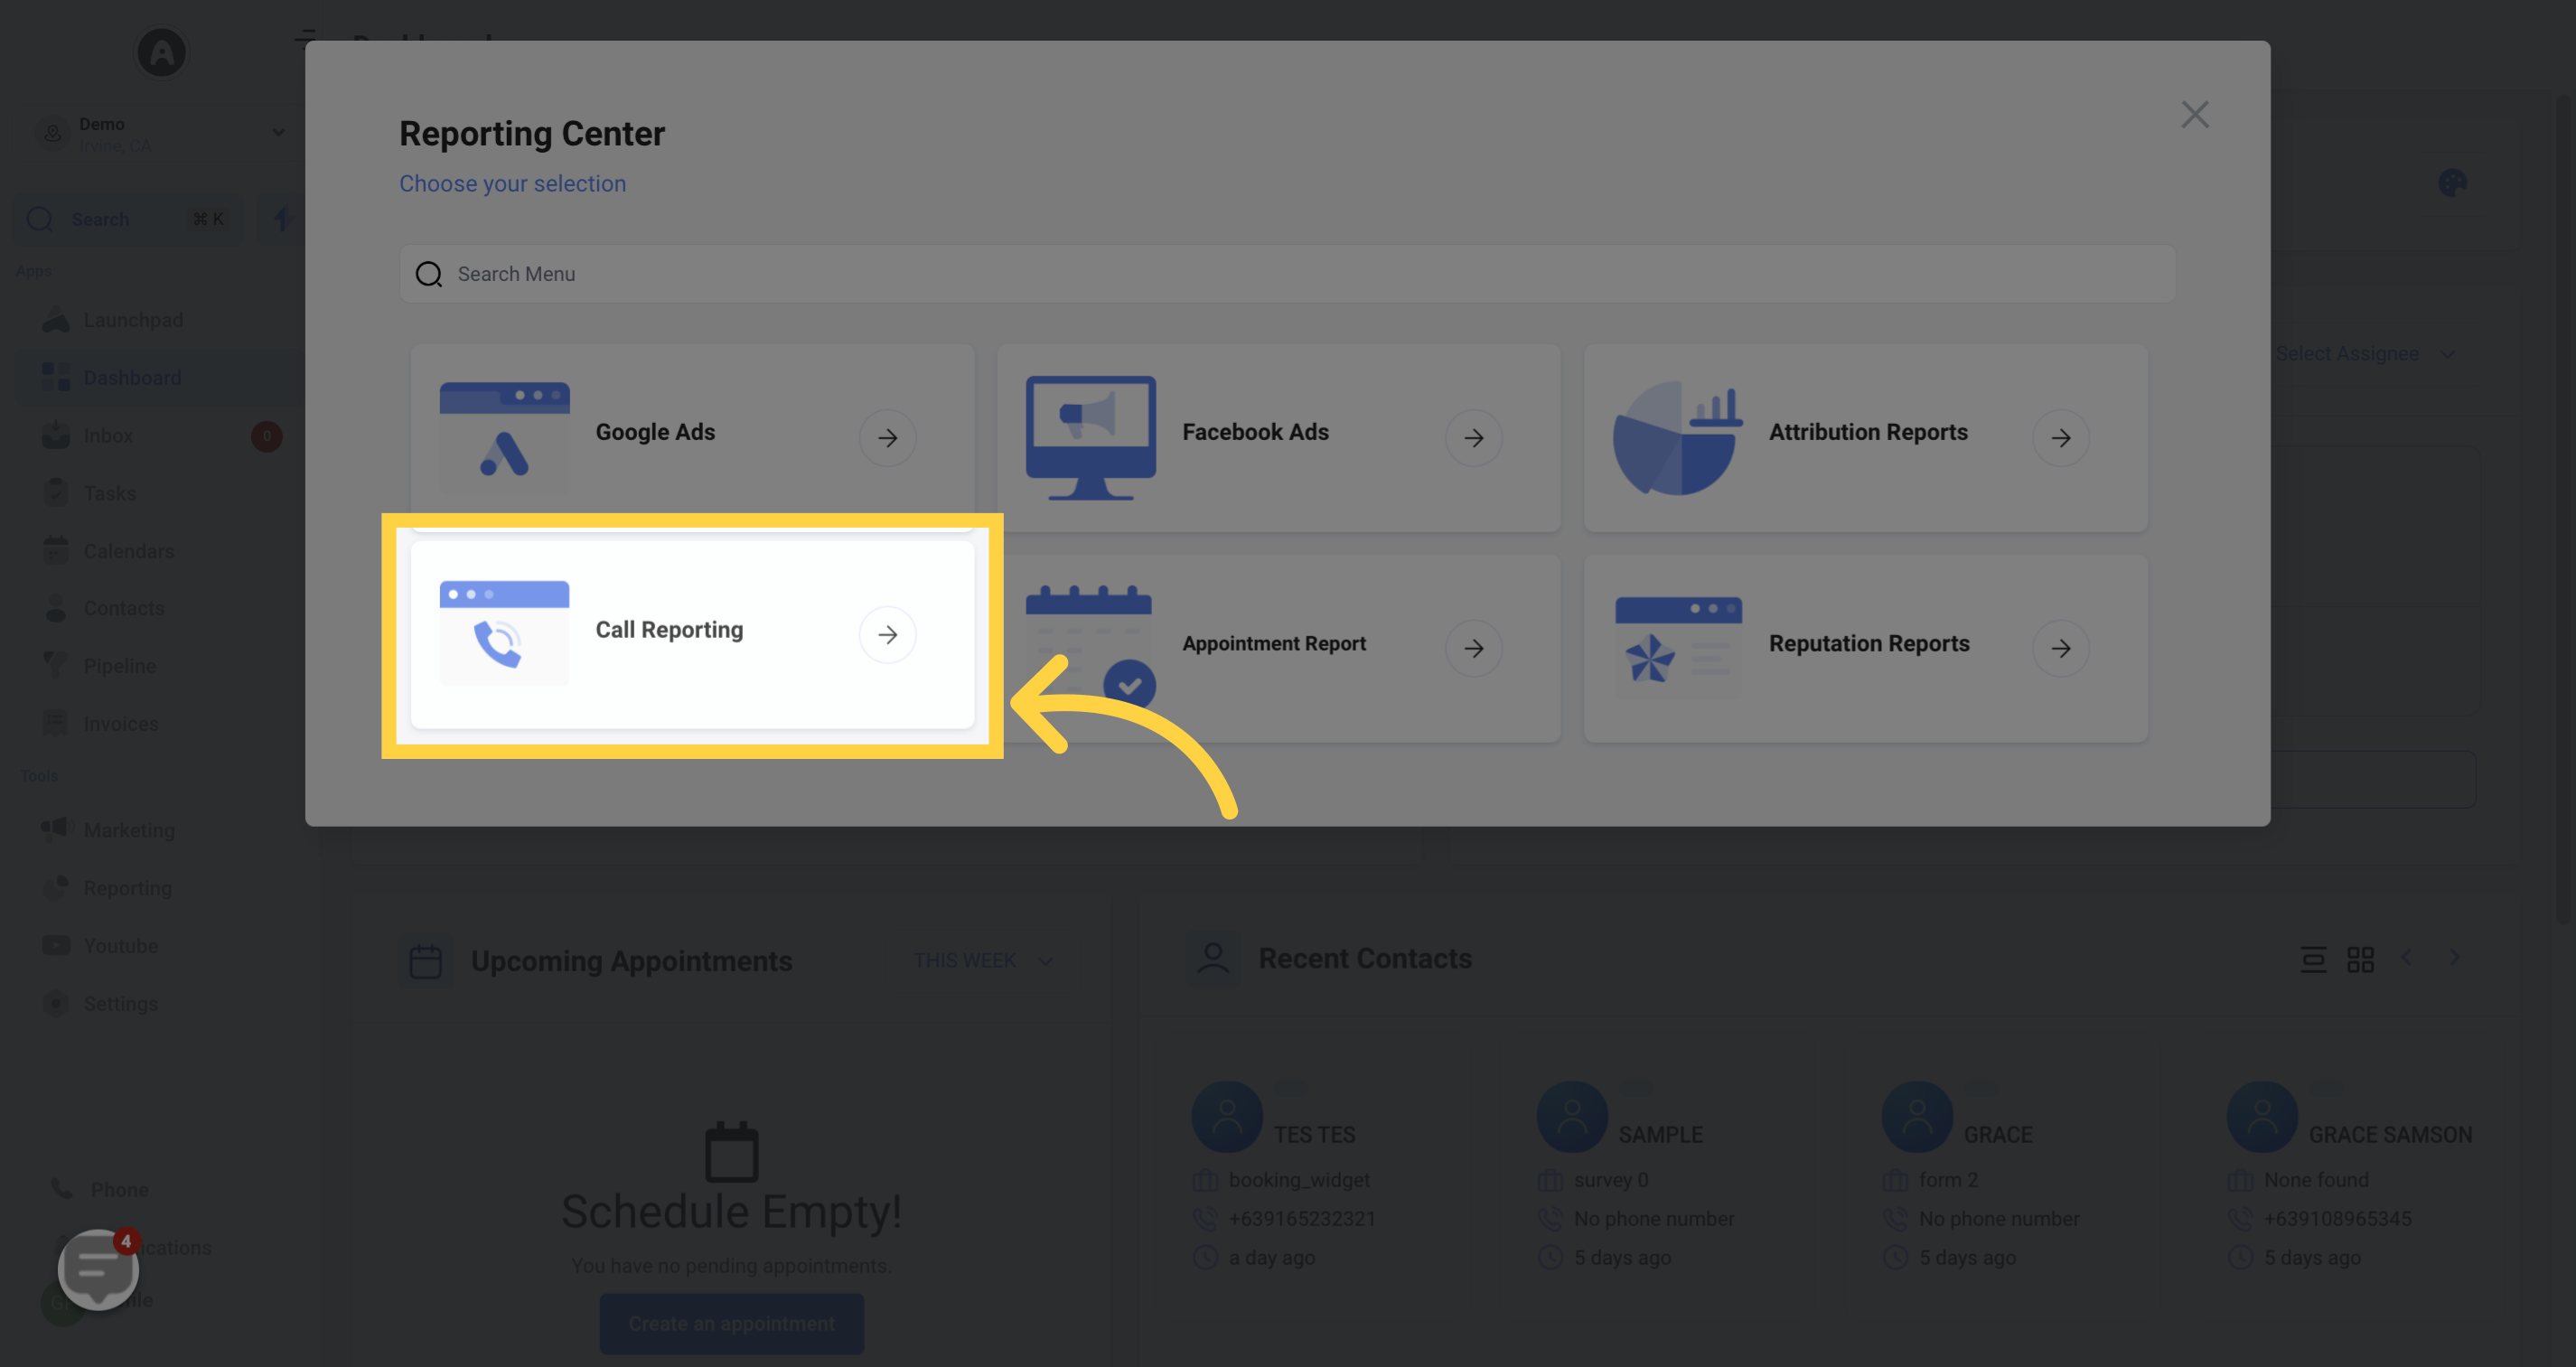
Task: Click the Search Menu input field
Action: click(1288, 273)
